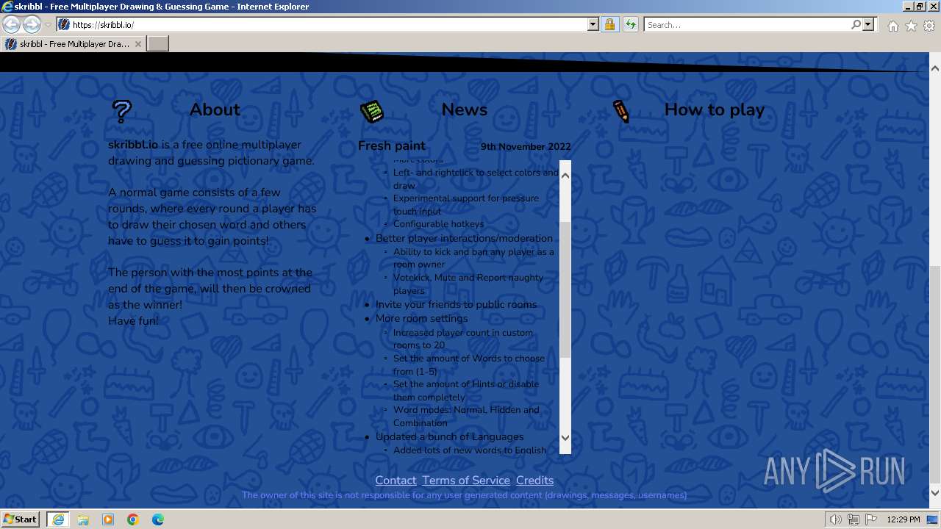Select the skribbl browser tab

(x=74, y=44)
